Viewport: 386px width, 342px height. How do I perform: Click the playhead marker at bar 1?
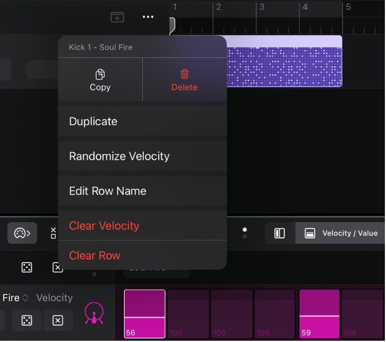click(x=172, y=25)
